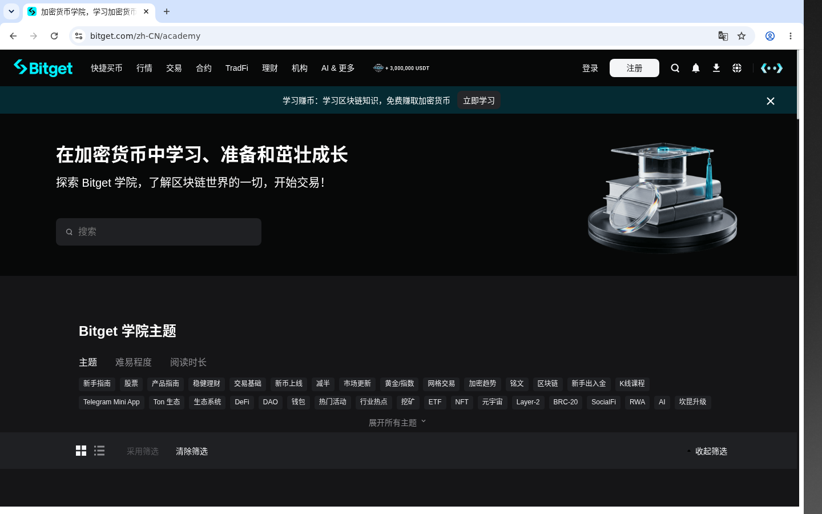
Task: Open the 快捷买币 menu
Action: pos(107,68)
